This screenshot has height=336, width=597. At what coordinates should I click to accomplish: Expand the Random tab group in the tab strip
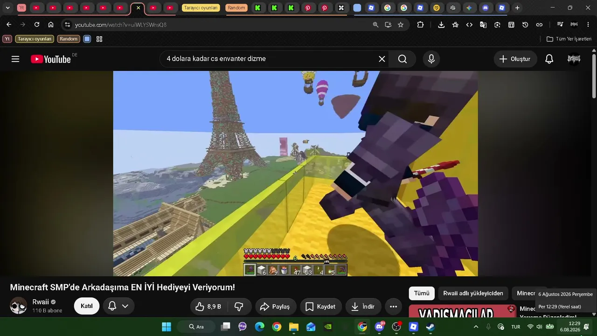coord(236,8)
